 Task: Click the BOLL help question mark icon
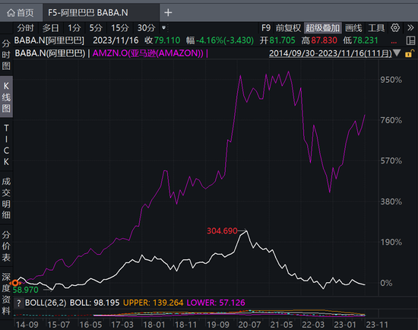[x=19, y=303]
